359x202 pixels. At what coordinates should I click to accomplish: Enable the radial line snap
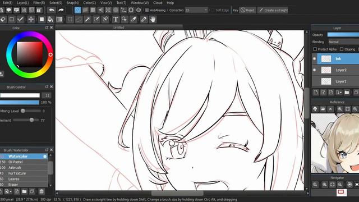coord(108,10)
